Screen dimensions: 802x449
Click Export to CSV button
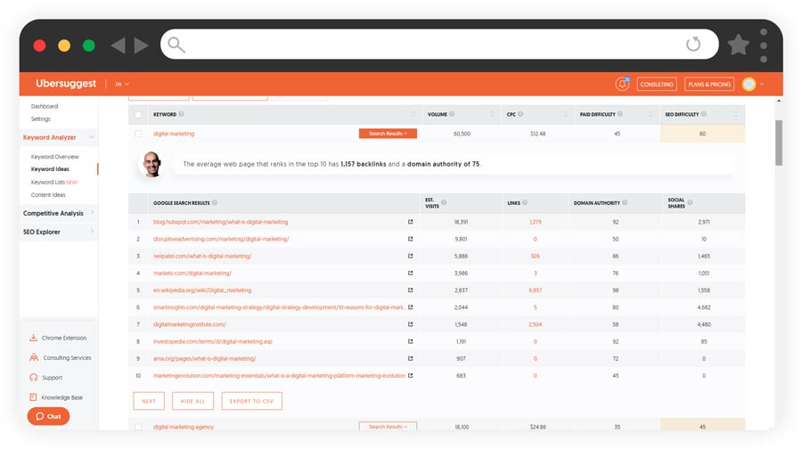point(251,401)
